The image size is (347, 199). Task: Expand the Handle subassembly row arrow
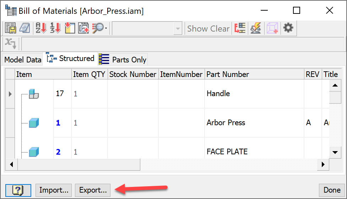10,94
